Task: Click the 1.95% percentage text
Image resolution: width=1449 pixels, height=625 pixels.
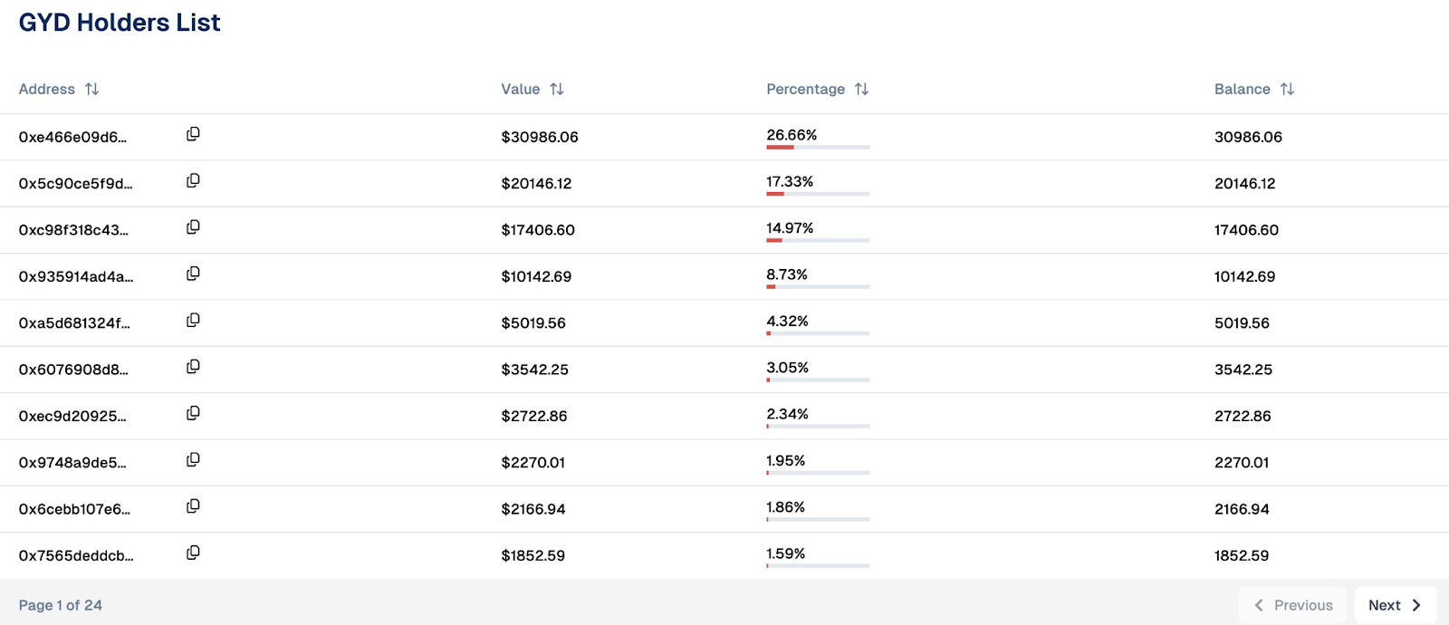Action: coord(785,460)
